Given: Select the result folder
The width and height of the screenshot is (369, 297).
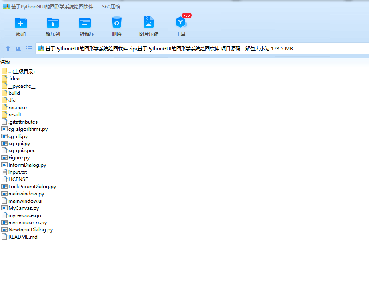Looking at the screenshot, I should point(12,115).
